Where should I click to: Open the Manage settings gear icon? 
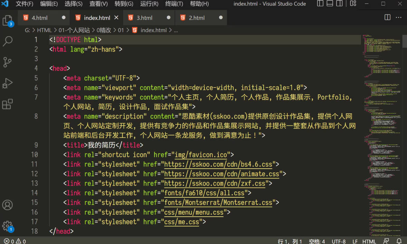[x=8, y=225]
